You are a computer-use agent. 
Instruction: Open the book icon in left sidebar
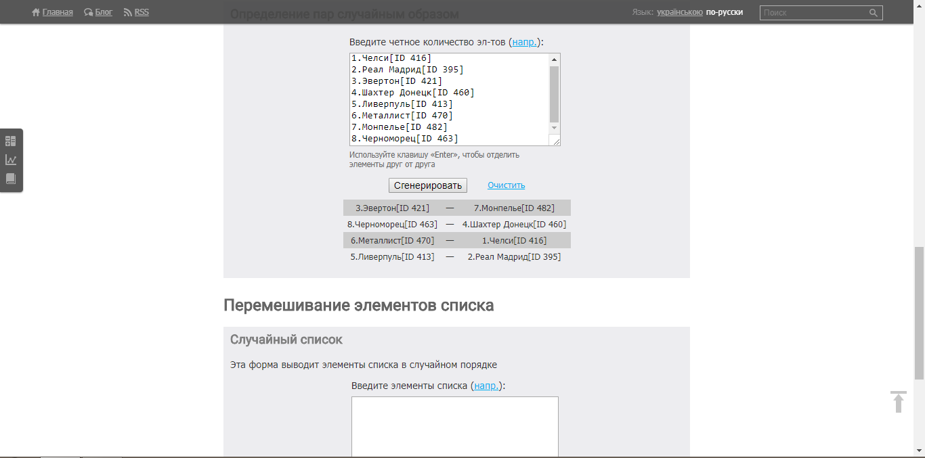(x=11, y=179)
